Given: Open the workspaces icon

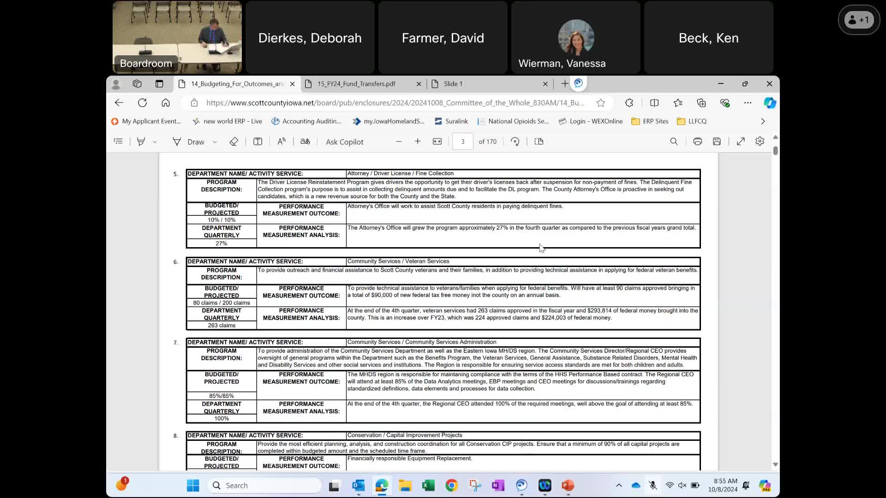Looking at the screenshot, I should click(137, 84).
